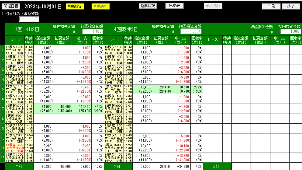
Task: Click the 150.400 payout cell in Nakayama race 7 row
Action: tap(63, 109)
